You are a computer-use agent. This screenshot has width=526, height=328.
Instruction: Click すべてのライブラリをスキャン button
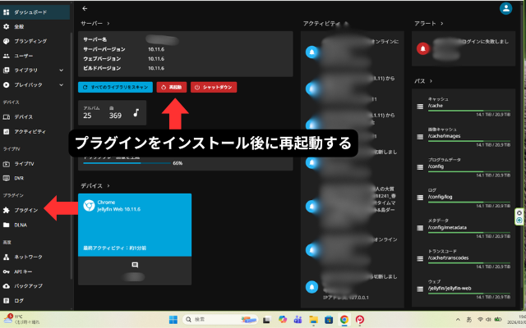[x=116, y=86]
